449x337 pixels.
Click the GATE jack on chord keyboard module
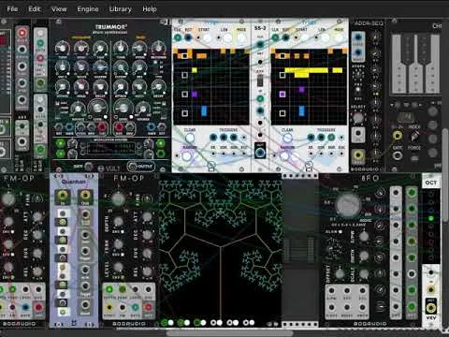click(x=397, y=155)
